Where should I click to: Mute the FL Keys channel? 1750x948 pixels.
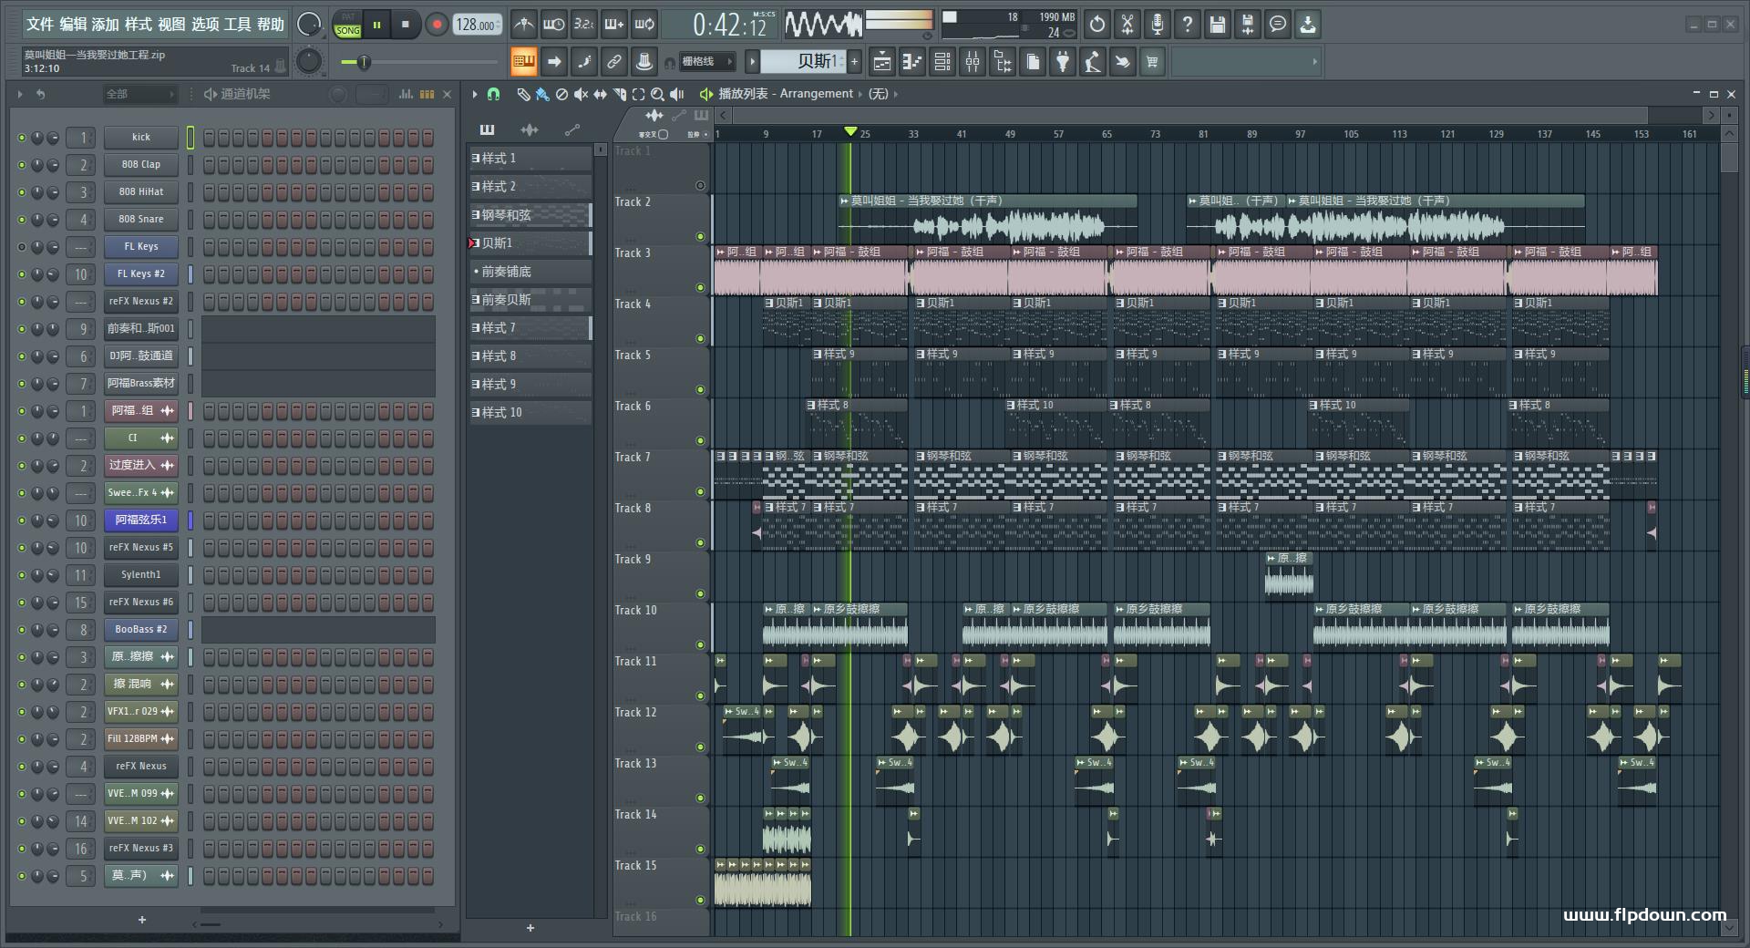22,247
